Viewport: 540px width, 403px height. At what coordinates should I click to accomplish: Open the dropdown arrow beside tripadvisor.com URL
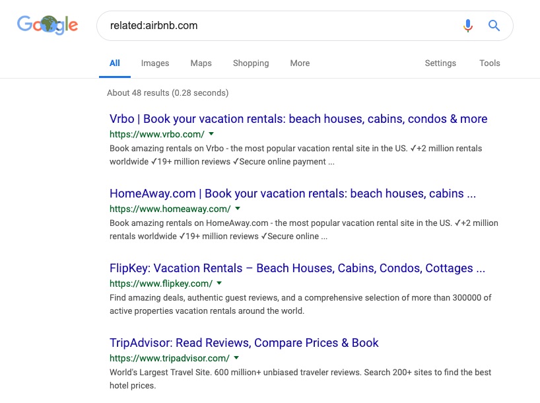236,358
